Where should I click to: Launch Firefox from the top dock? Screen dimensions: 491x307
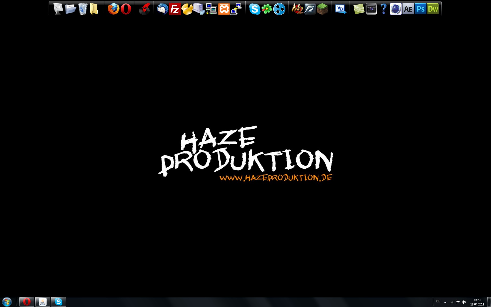113,9
